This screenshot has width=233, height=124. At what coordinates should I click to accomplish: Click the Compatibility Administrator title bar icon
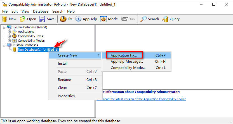[4, 4]
